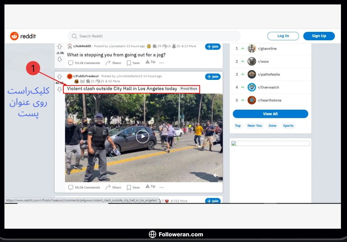Open the r/gtaonline community avatar
Image resolution: width=347 pixels, height=242 pixels.
[252, 48]
